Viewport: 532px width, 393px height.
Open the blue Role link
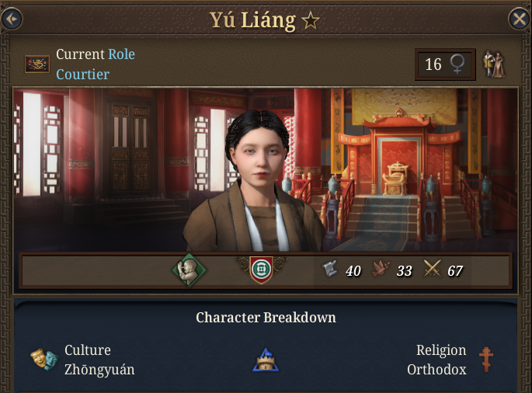pos(121,54)
